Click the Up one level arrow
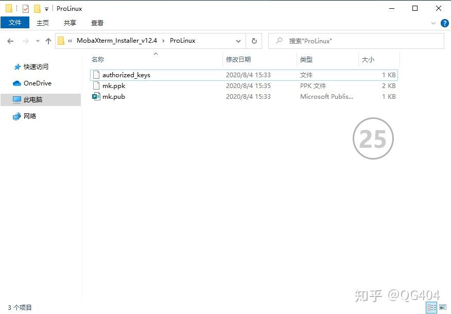 [x=48, y=41]
